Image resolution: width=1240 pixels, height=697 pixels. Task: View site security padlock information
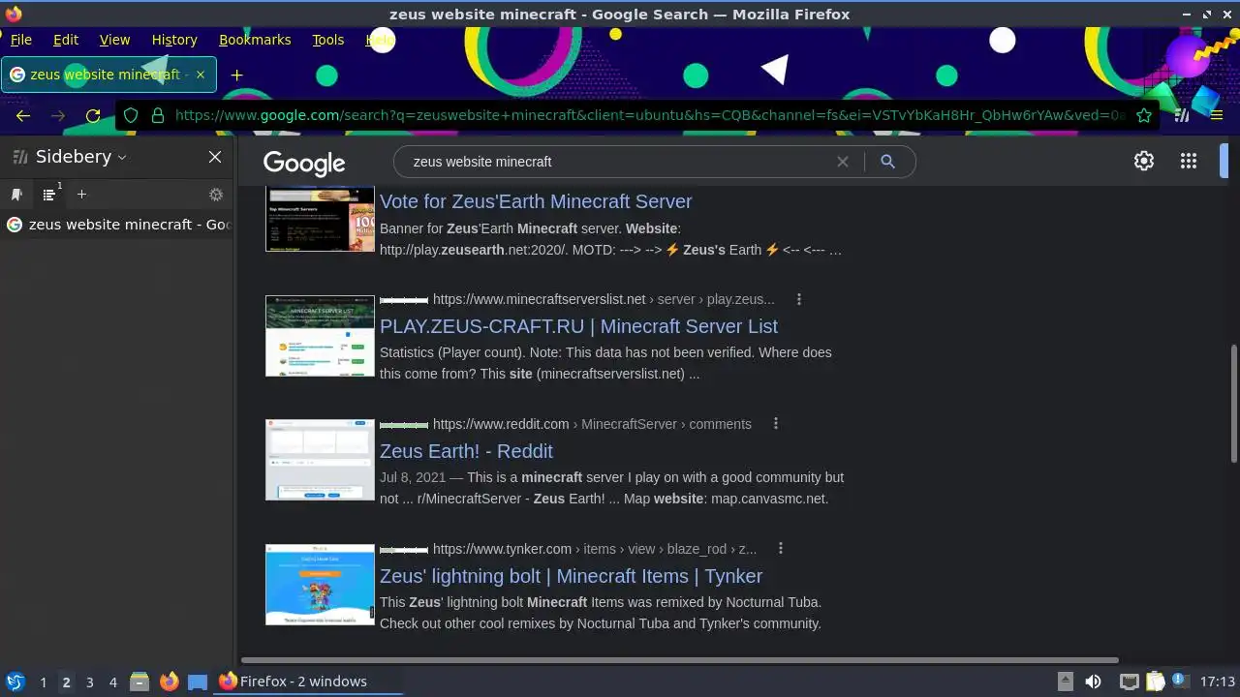157,115
